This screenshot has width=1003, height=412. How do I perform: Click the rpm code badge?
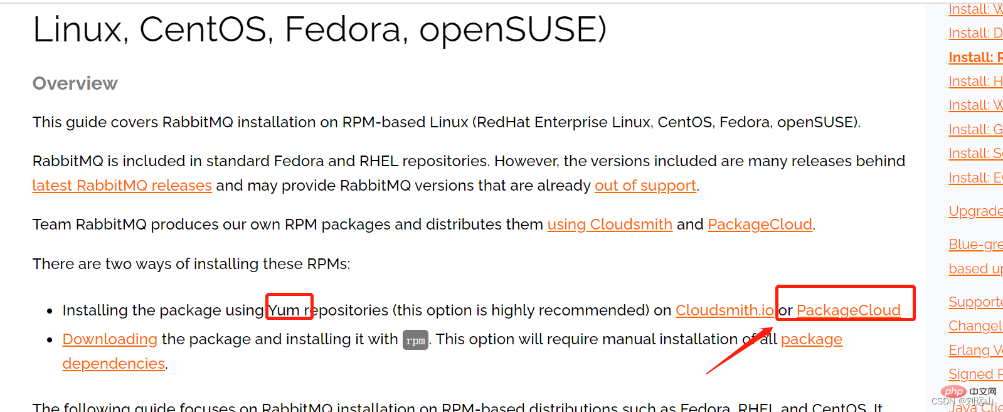pos(415,341)
